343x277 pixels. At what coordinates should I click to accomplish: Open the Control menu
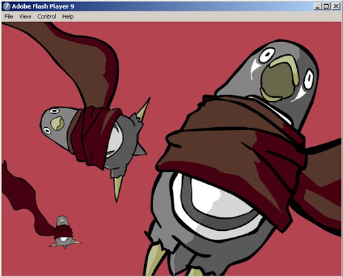(47, 17)
